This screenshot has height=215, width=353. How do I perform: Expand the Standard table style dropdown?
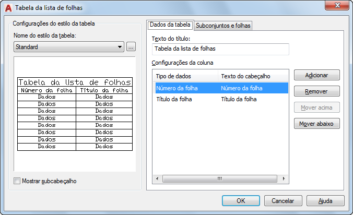[69, 47]
